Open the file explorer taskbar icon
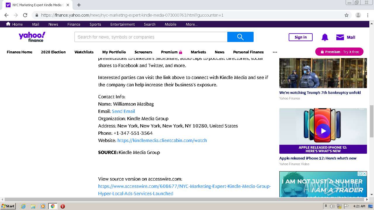Screen dimensions: 374x210 coord(33,206)
